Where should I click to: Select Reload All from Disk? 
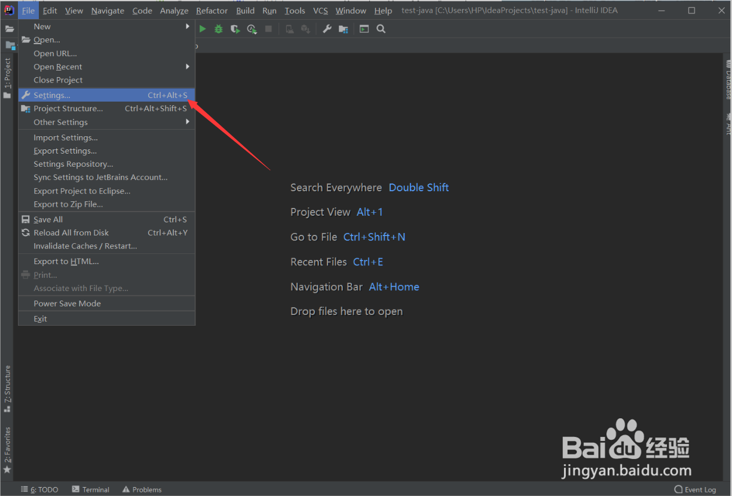coord(106,232)
